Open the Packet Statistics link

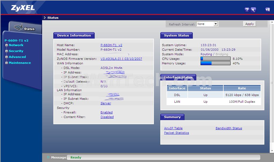176,133
